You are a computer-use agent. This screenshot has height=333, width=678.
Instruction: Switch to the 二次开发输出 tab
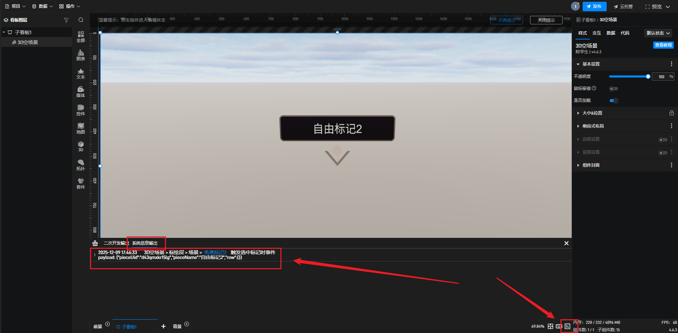115,243
